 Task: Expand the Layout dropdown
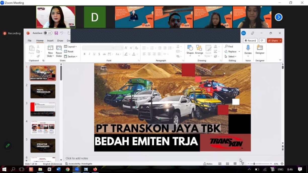[70, 46]
